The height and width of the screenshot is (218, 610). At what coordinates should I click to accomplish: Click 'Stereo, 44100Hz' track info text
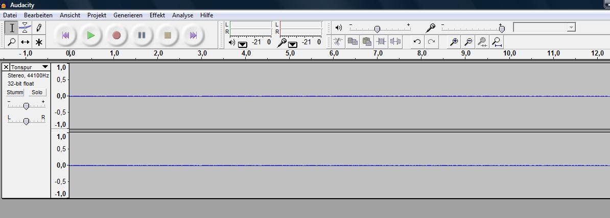28,76
